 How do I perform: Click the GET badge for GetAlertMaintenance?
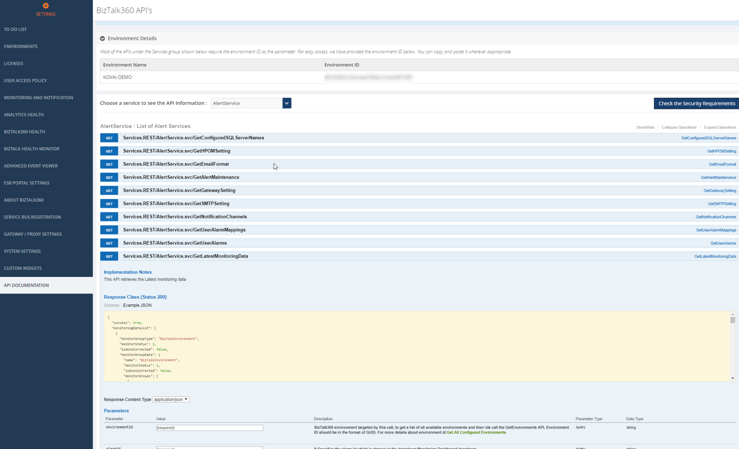click(x=109, y=177)
